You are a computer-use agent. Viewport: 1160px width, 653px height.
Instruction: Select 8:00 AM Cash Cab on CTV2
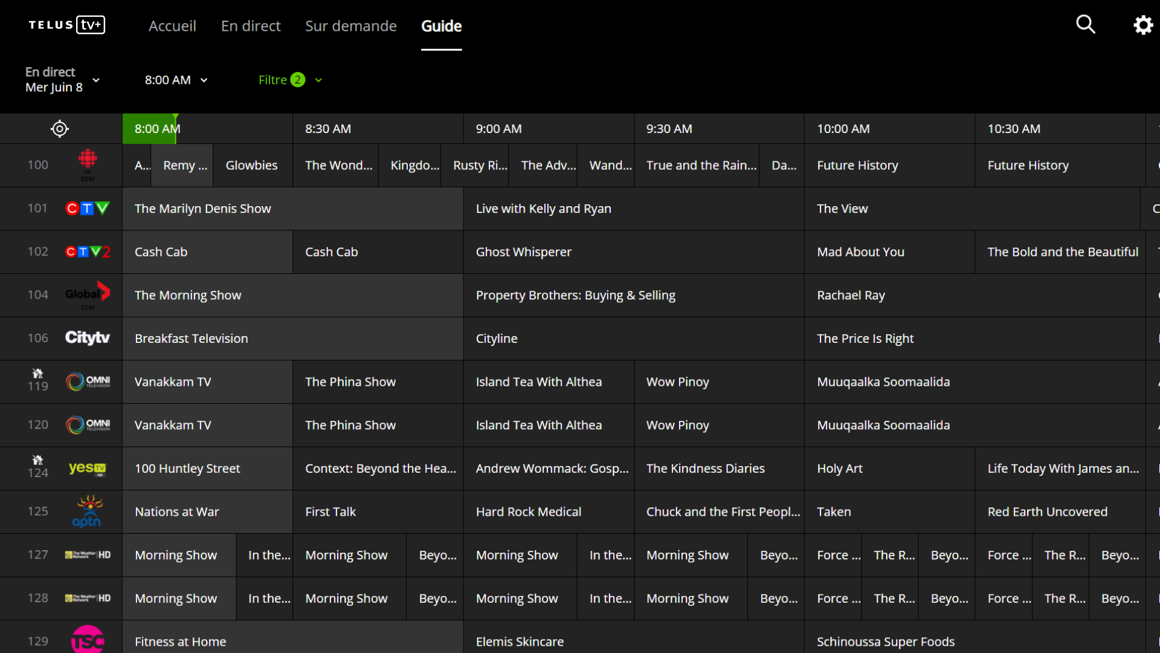tap(207, 252)
